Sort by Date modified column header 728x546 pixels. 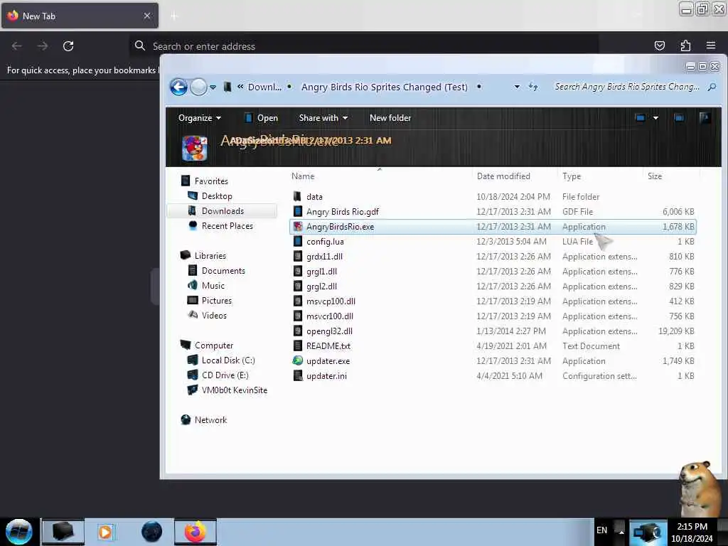point(503,176)
